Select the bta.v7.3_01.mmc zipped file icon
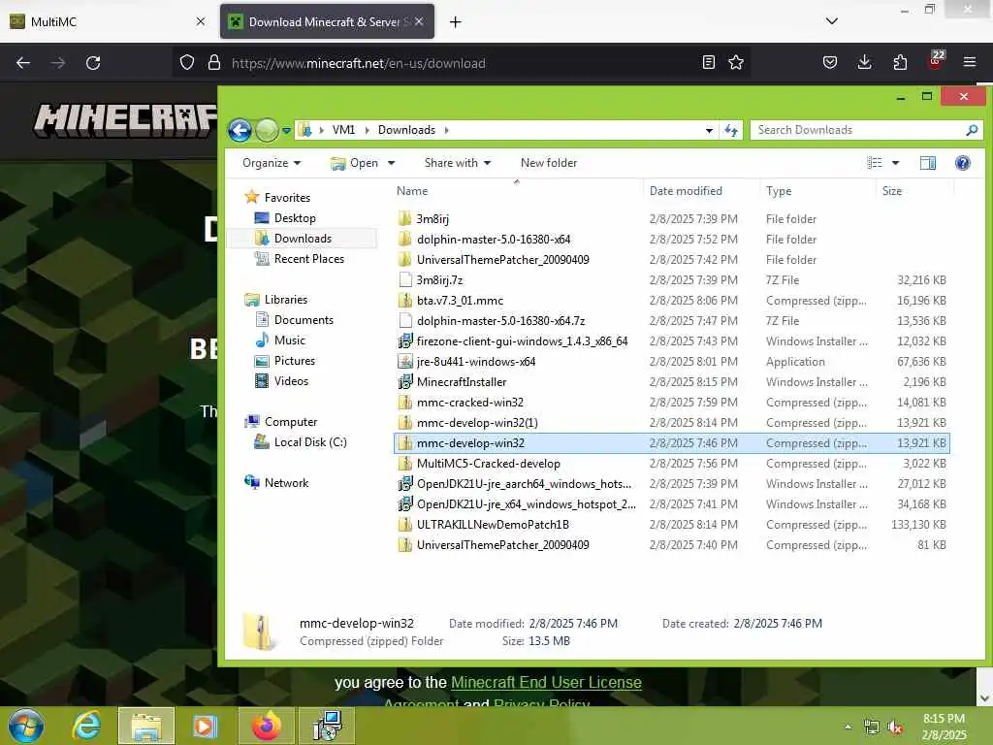 pyautogui.click(x=405, y=301)
